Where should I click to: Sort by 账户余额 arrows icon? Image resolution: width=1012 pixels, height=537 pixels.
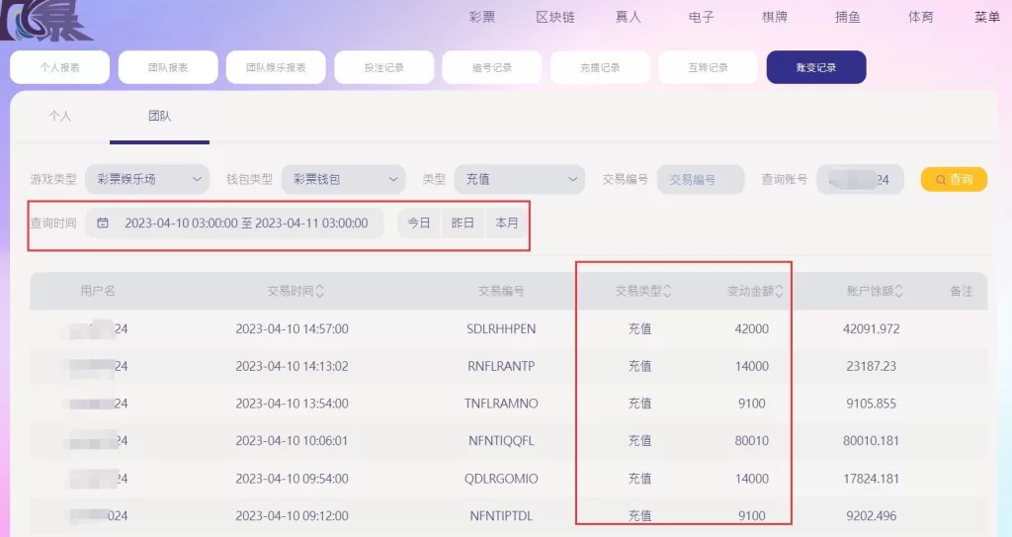point(898,292)
